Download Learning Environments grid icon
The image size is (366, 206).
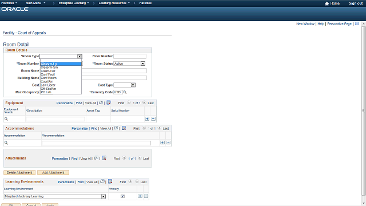tap(110, 181)
